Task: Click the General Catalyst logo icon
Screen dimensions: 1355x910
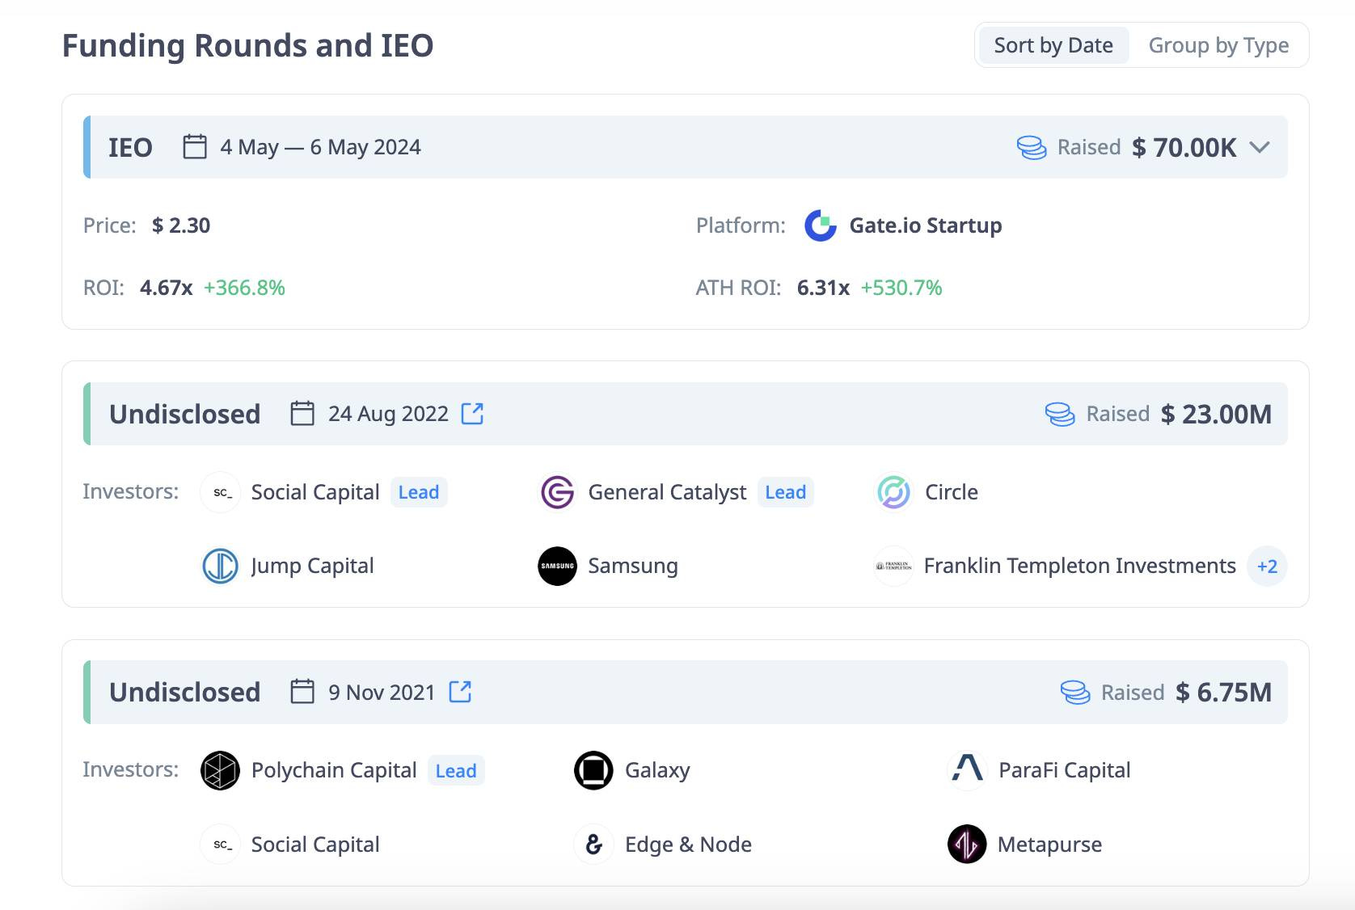Action: click(x=558, y=492)
